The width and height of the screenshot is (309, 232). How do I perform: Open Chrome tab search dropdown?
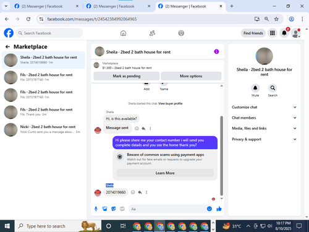coord(6,6)
